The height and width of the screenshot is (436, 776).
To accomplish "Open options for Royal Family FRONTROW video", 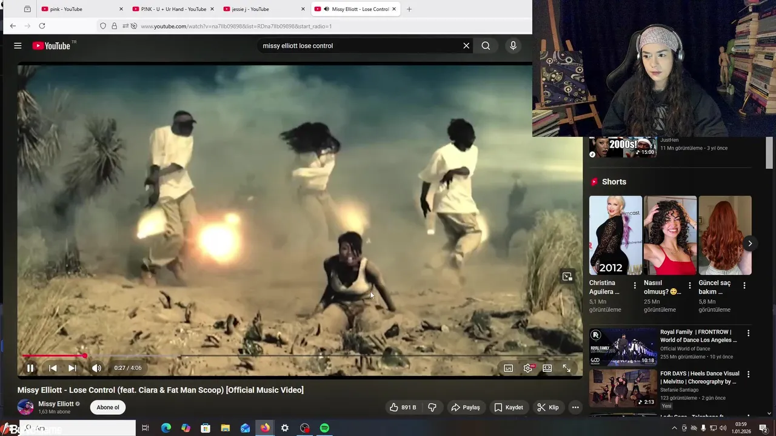I will tap(748, 333).
